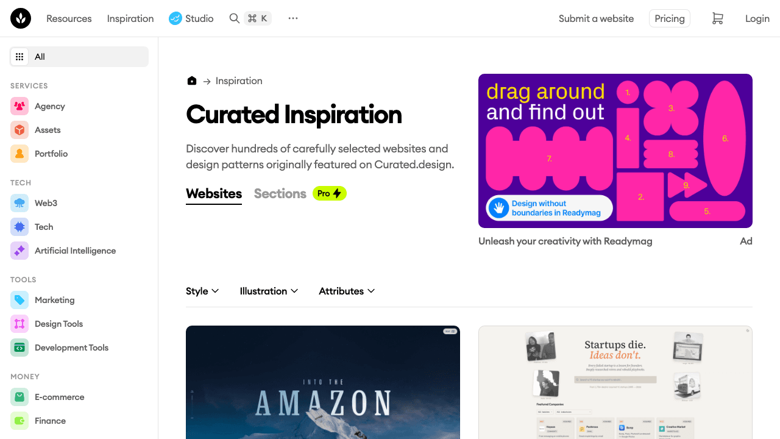Image resolution: width=780 pixels, height=439 pixels.
Task: Click the Readymag ad banner
Action: click(615, 151)
